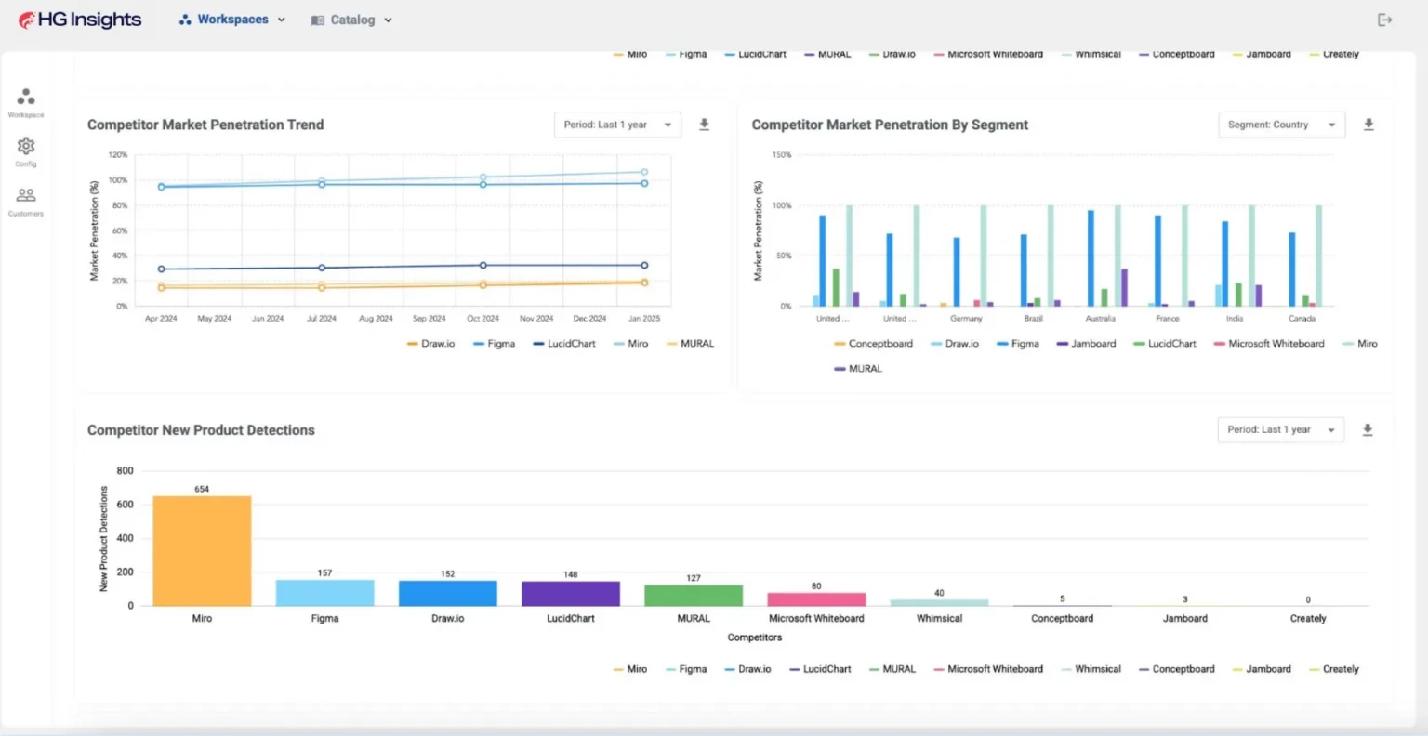
Task: Toggle Jamboard legend entry in New Product Detections chart
Action: (1262, 669)
